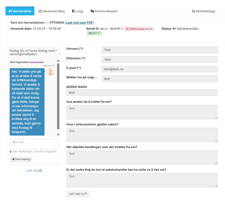Download the case via Last ned som PDF
This screenshot has width=225, height=204.
(x=79, y=23)
